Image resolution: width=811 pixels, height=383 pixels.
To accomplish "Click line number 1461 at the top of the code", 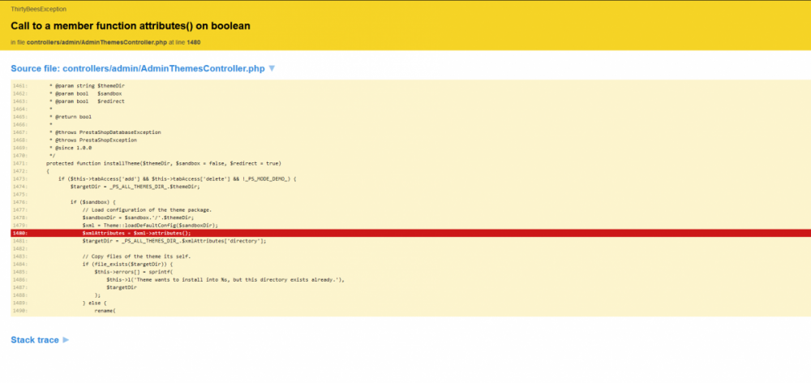I will pyautogui.click(x=20, y=86).
